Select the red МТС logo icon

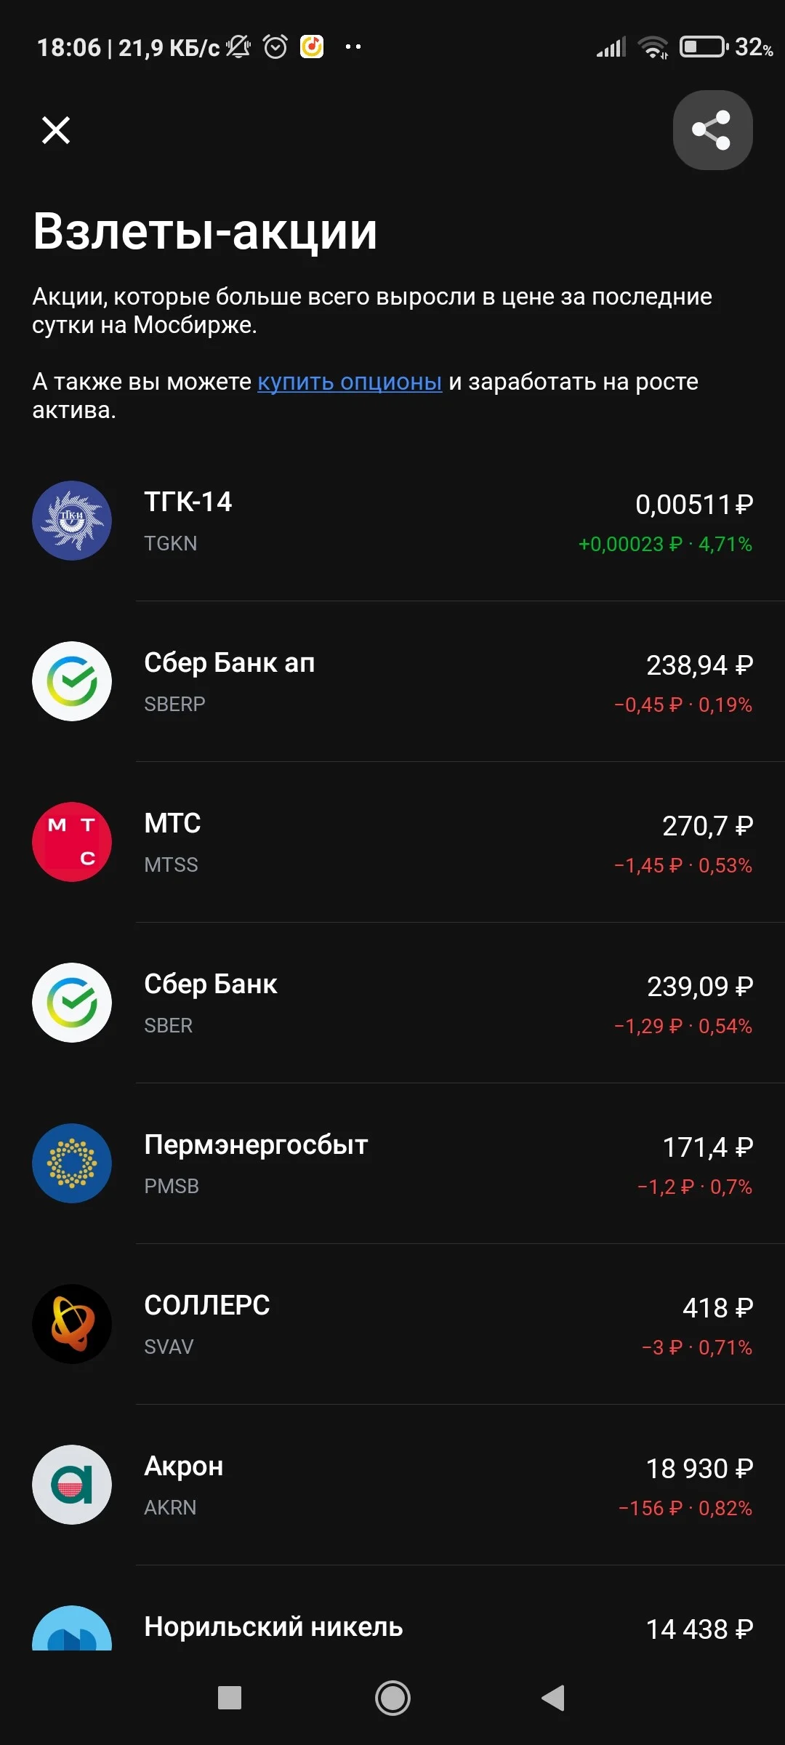coord(72,842)
